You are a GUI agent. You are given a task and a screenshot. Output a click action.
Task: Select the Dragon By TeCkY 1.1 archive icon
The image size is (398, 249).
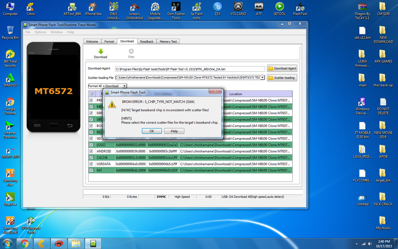[363, 11]
